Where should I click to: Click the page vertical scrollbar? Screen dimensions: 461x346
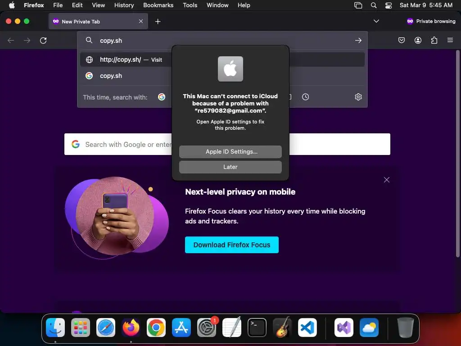pos(457,154)
